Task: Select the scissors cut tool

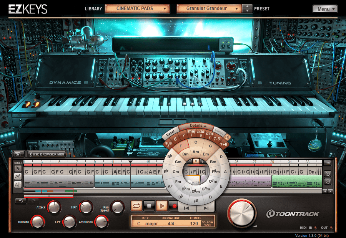Action: (x=18, y=176)
